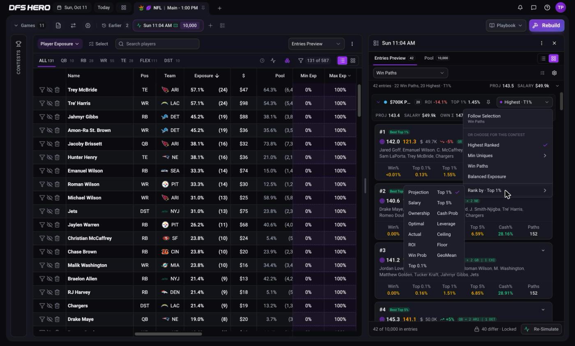Open the lineup settings gear icon
The width and height of the screenshot is (575, 346).
(554, 73)
